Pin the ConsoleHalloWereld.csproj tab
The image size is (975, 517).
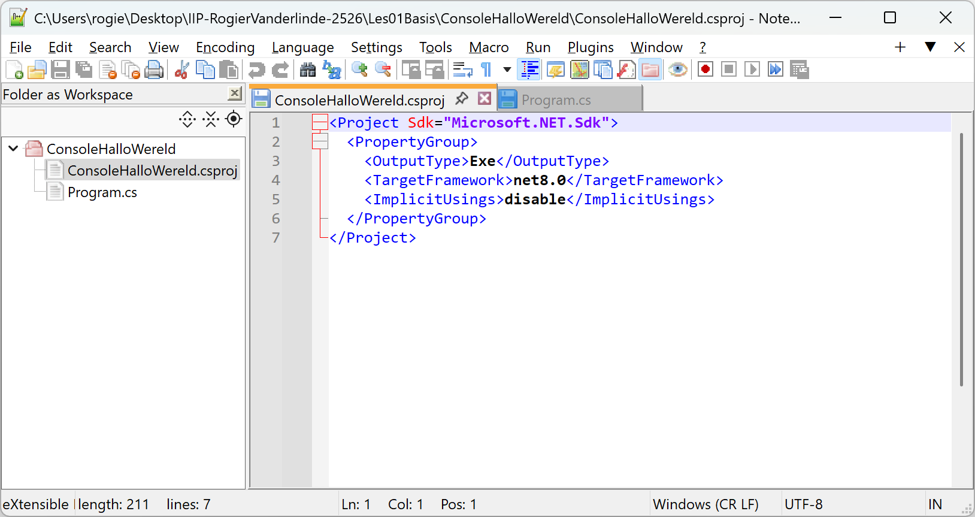click(462, 98)
